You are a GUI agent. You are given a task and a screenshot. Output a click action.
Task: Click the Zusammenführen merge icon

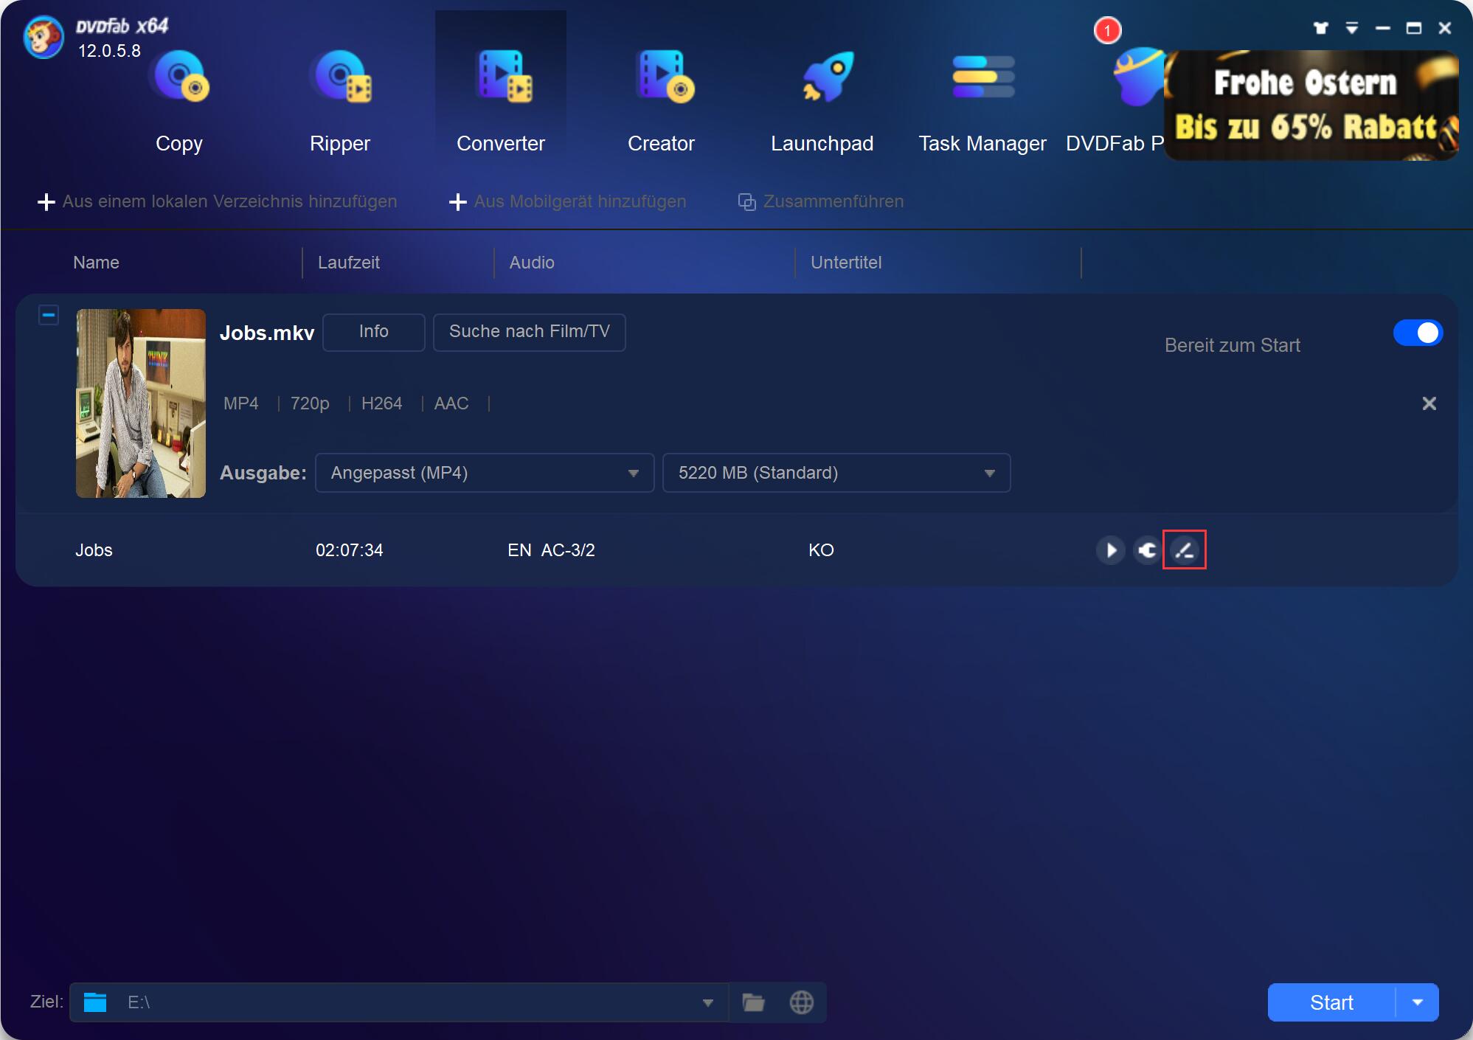(x=746, y=202)
